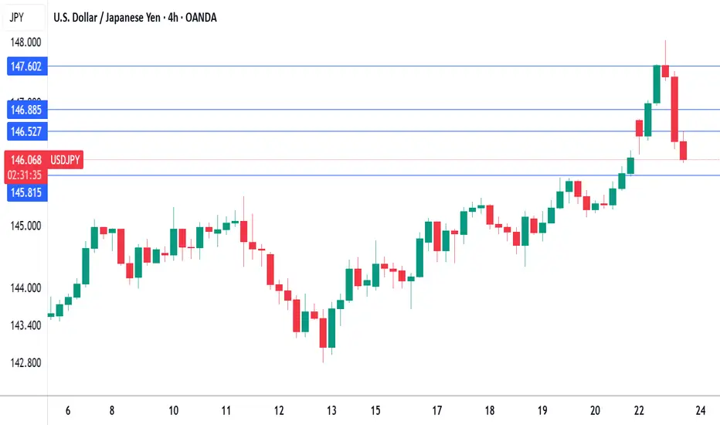Click the USDJPY symbol tag
Viewport: 720px width, 425px height.
coord(65,160)
